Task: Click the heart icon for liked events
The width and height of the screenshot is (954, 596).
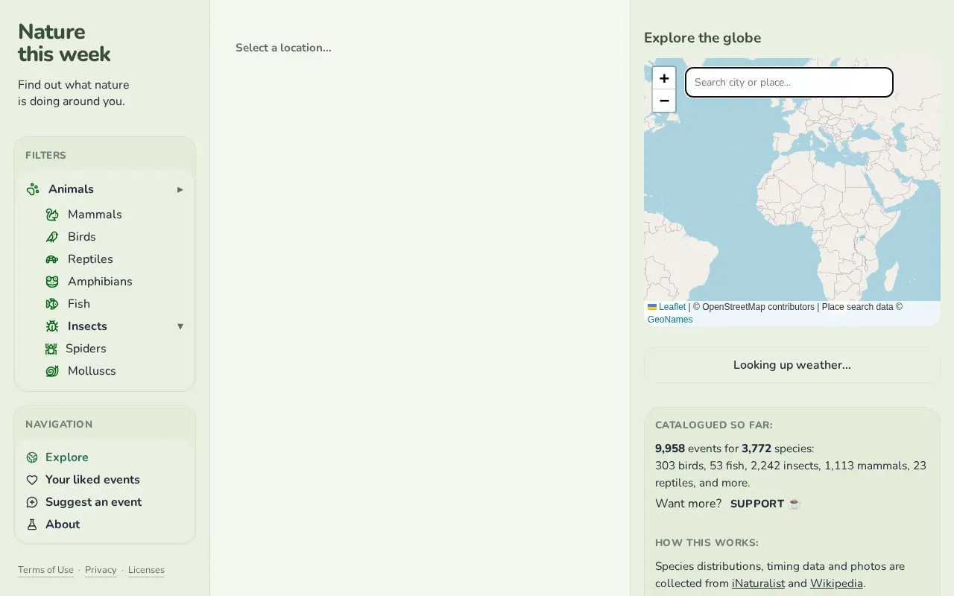Action: click(32, 480)
